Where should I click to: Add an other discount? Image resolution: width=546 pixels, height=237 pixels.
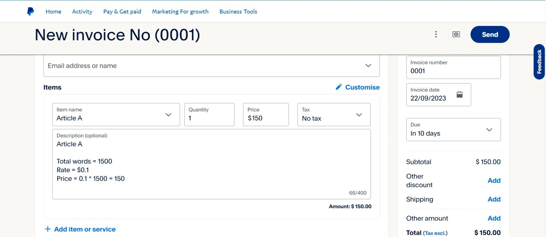(x=494, y=180)
